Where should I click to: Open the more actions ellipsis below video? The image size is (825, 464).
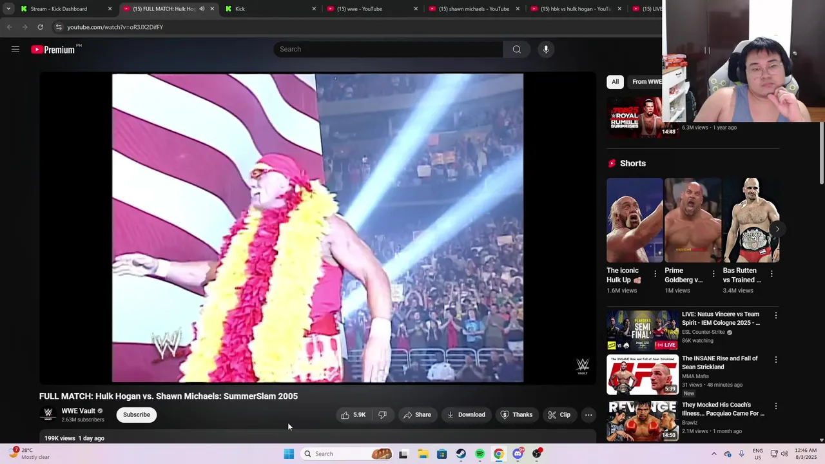[588, 414]
